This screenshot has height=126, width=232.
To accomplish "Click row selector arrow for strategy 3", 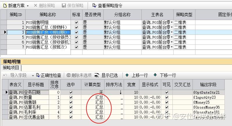I will (5, 32).
